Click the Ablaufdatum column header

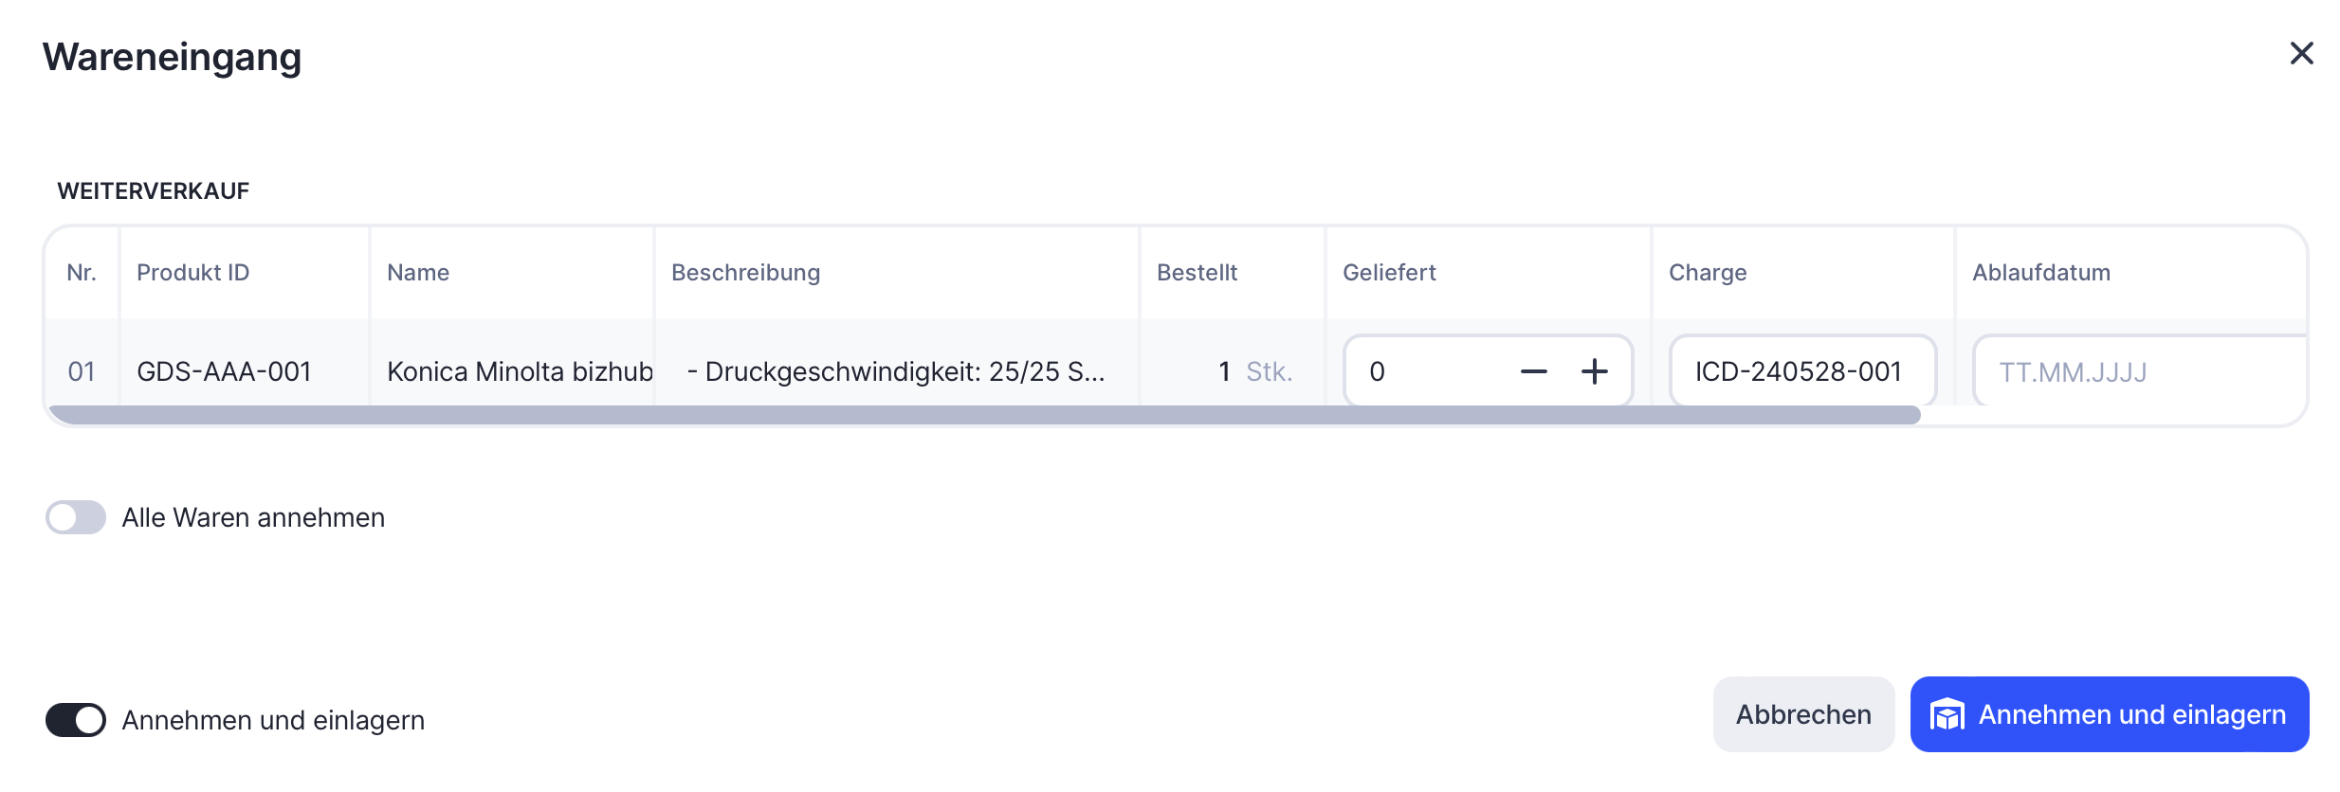(2040, 273)
